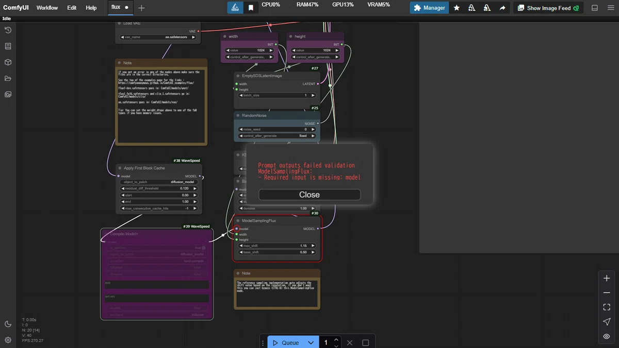Toggle link visibility eye icon
619x348 pixels.
pyautogui.click(x=607, y=336)
